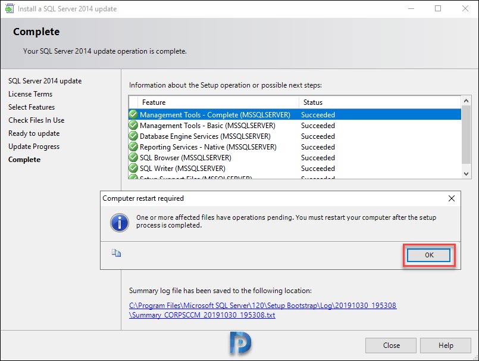Click the Complete step in the sidebar
The width and height of the screenshot is (479, 361).
pos(24,160)
